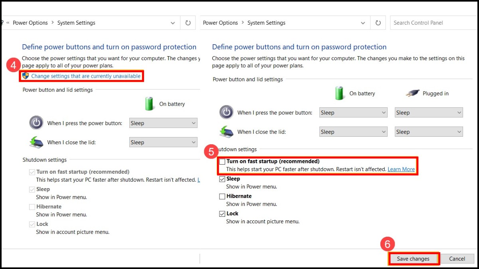Click the power button icon in right panel

point(226,113)
